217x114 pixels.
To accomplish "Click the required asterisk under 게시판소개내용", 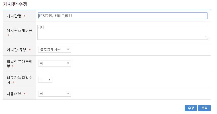I will pos(9,35).
